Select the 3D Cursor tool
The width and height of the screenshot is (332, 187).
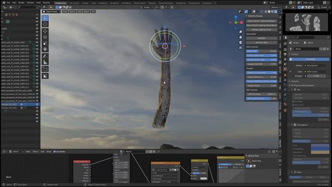(x=45, y=24)
